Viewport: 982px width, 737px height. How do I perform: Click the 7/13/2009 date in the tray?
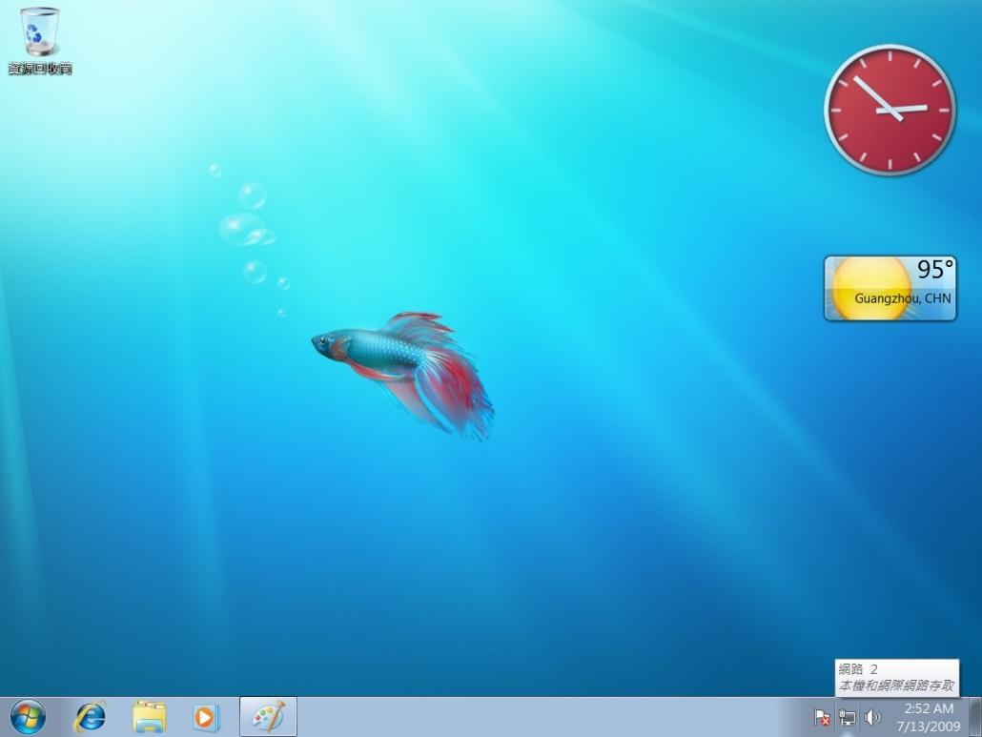(x=928, y=726)
